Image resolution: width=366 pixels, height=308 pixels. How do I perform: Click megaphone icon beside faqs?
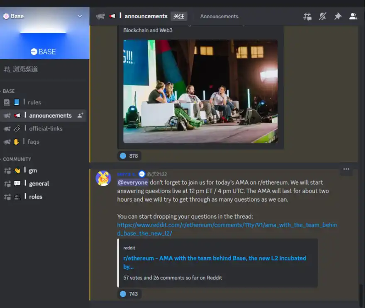point(7,142)
